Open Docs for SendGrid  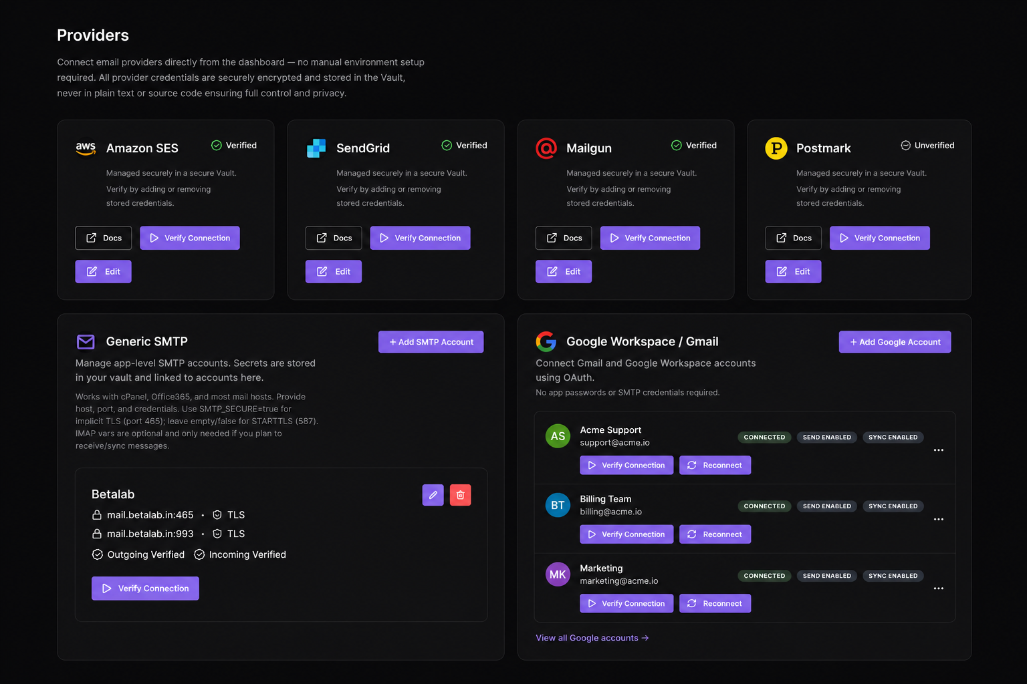[x=334, y=238]
